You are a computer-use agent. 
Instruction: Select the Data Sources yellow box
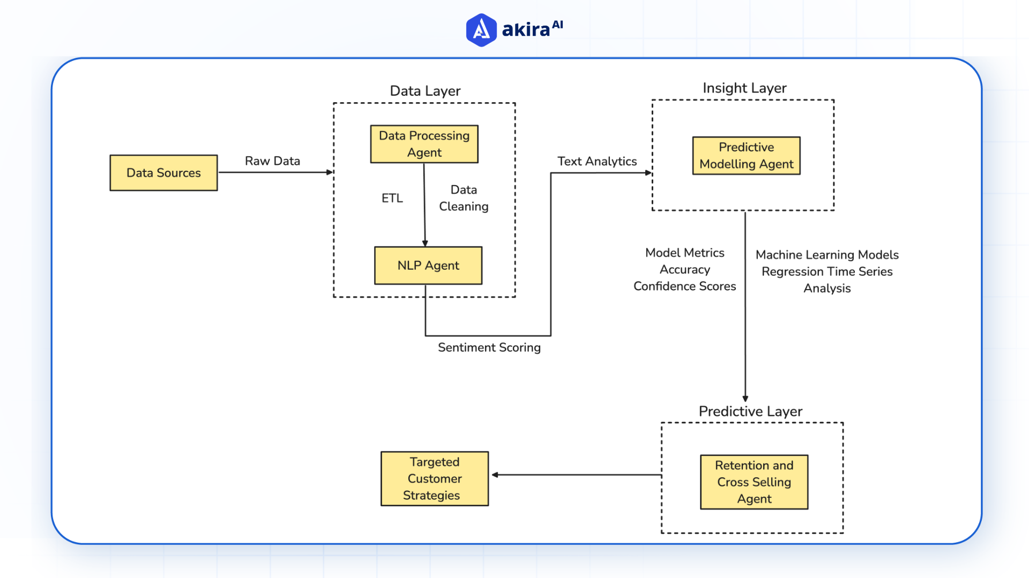163,172
